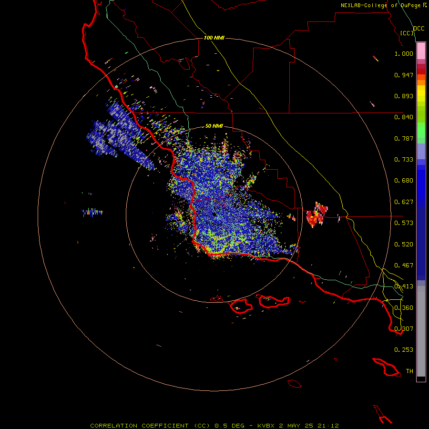Click the 1.000 scale value
The height and width of the screenshot is (429, 429).
pos(404,53)
